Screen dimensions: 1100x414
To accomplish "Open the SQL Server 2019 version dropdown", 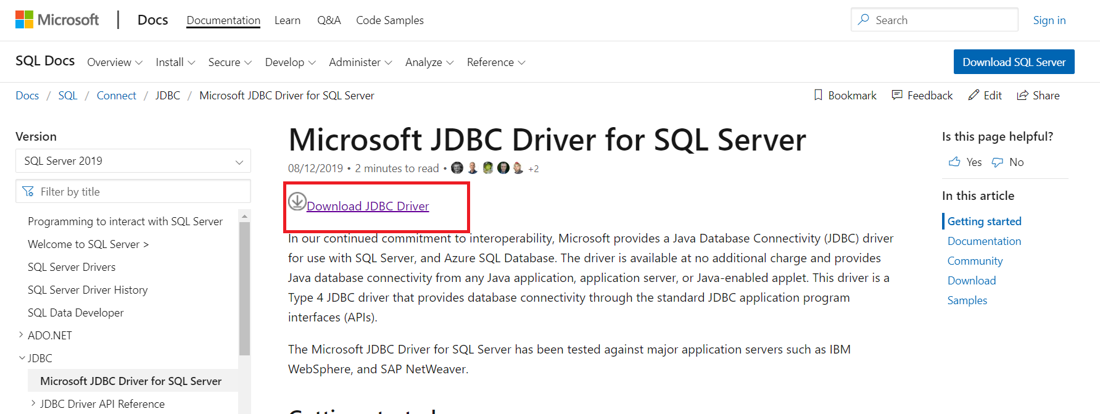I will (133, 161).
